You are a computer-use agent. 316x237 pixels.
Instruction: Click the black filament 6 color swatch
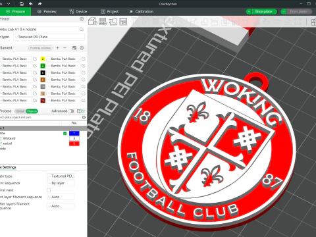pyautogui.click(x=43, y=72)
